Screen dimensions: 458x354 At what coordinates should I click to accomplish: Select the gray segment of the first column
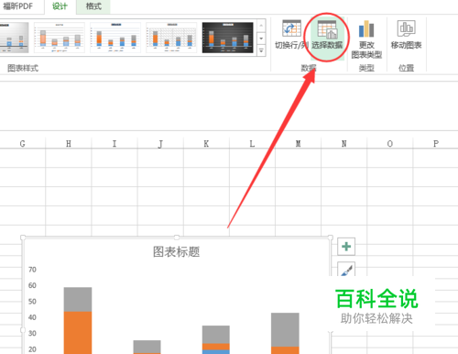click(x=78, y=299)
